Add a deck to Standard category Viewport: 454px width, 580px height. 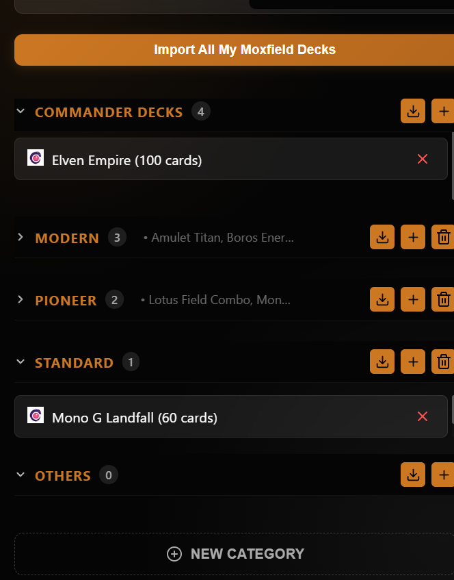click(x=413, y=362)
